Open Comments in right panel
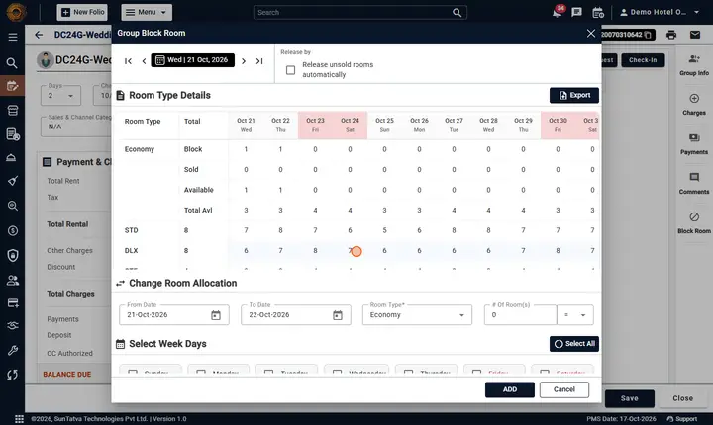The image size is (713, 425). pyautogui.click(x=694, y=184)
